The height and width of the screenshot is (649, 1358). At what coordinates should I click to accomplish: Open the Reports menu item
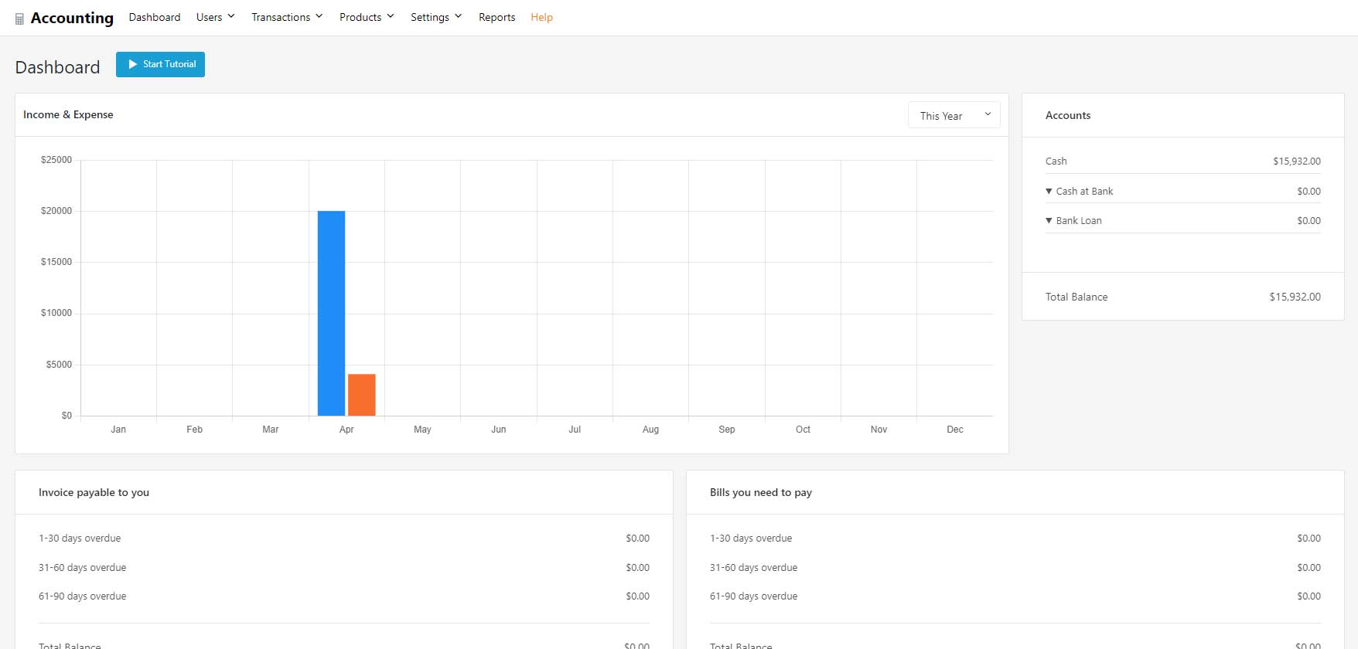pyautogui.click(x=496, y=17)
